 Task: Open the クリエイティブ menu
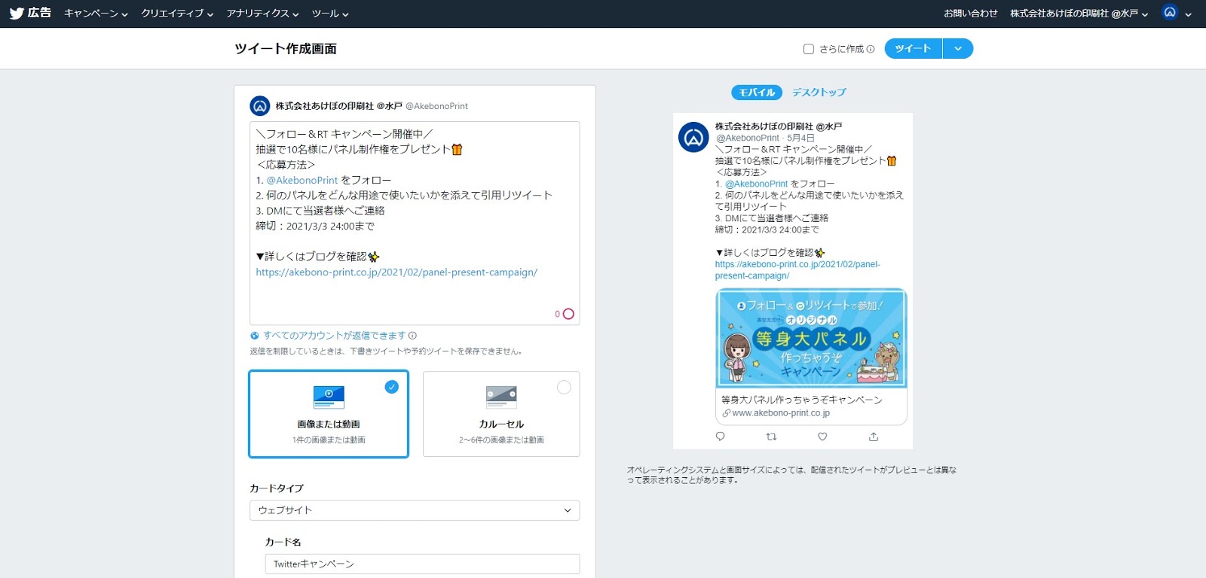click(177, 14)
